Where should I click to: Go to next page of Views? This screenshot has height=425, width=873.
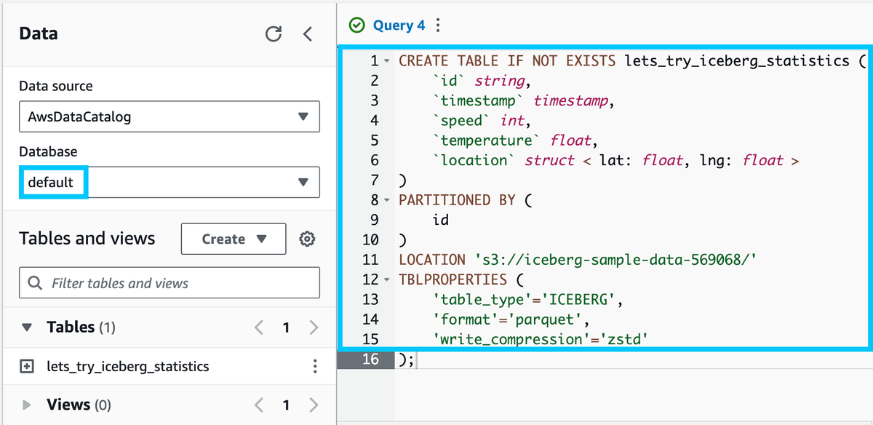pyautogui.click(x=314, y=405)
